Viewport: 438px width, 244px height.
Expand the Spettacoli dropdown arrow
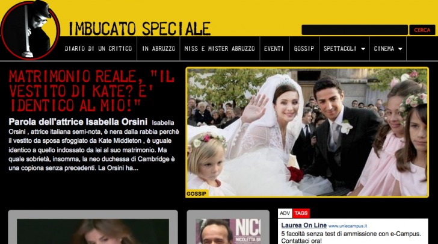(363, 49)
